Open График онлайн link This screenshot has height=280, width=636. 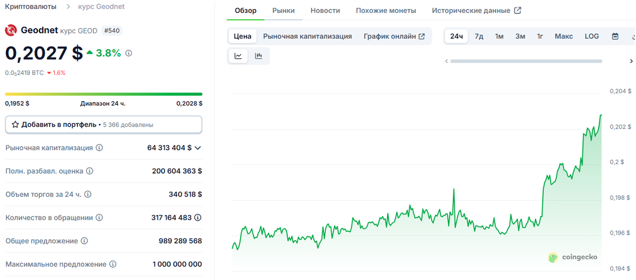point(394,37)
